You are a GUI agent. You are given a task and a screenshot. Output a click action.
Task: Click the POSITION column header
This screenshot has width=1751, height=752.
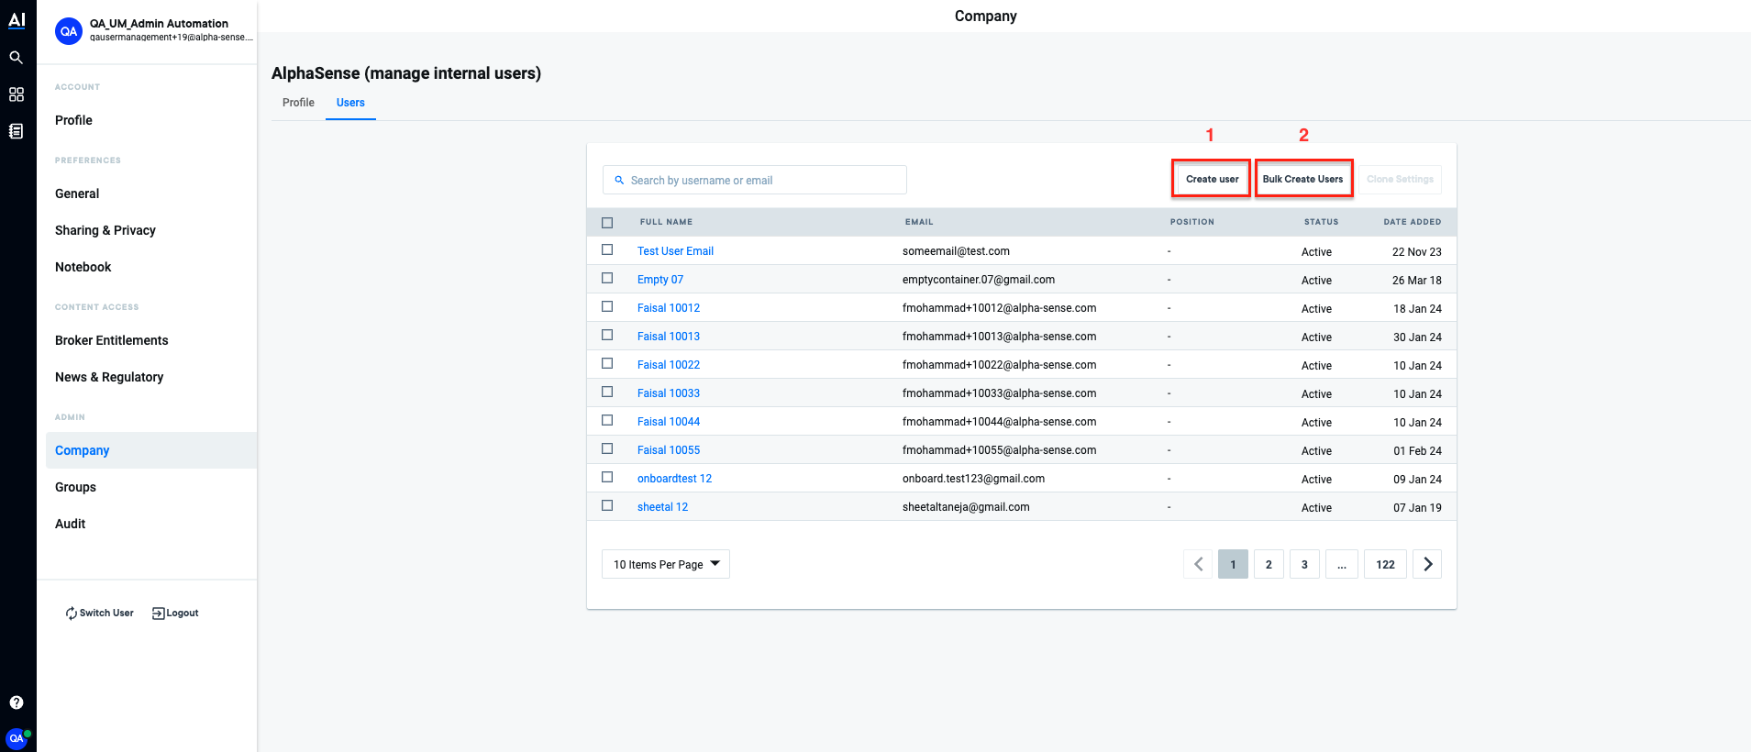click(1192, 222)
